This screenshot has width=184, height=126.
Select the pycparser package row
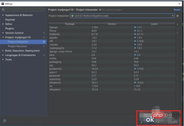click(112, 76)
